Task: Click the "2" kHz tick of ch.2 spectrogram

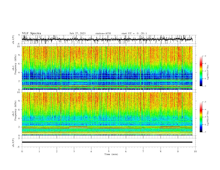Action: tap(19, 127)
